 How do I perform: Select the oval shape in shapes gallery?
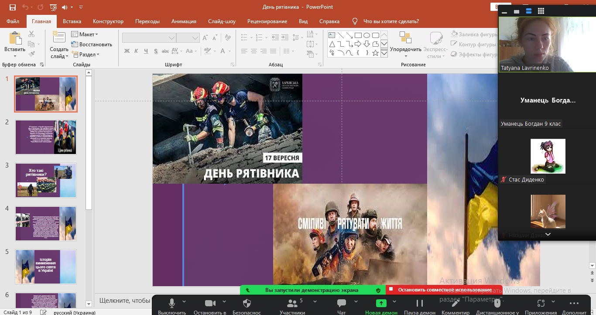coord(367,35)
